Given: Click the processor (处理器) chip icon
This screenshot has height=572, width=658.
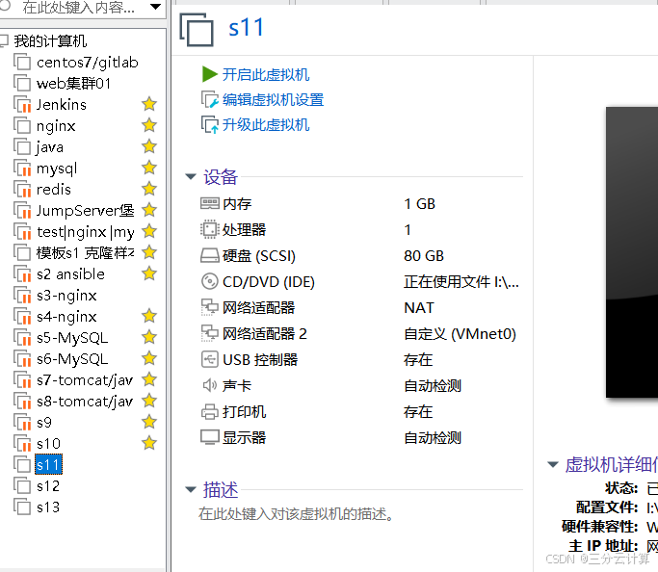Looking at the screenshot, I should 209,230.
